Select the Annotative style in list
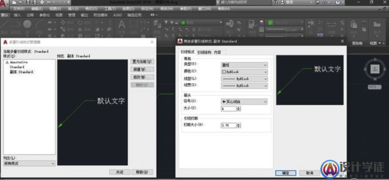This screenshot has width=389, height=180. point(19,62)
